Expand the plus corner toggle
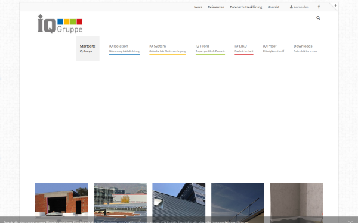This screenshot has width=358, height=223. 335,5
